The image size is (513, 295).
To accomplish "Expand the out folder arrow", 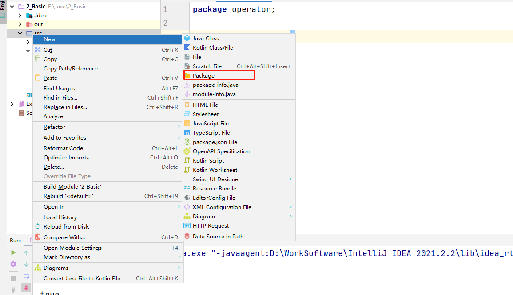I will click(x=20, y=24).
